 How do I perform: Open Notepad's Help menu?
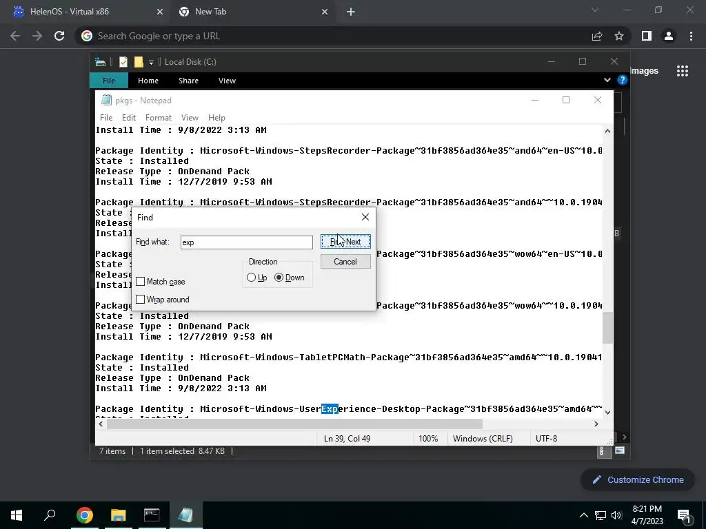(x=216, y=117)
